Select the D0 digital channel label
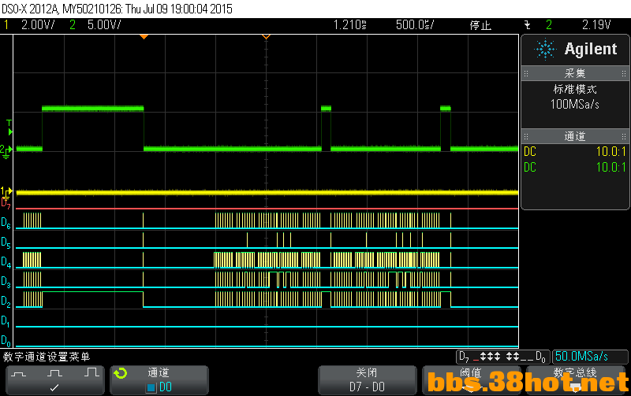This screenshot has height=396, width=631. pyautogui.click(x=6, y=341)
